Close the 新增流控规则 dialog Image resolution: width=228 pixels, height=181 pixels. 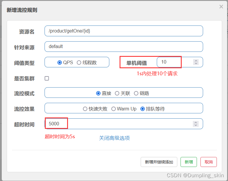tap(221, 7)
